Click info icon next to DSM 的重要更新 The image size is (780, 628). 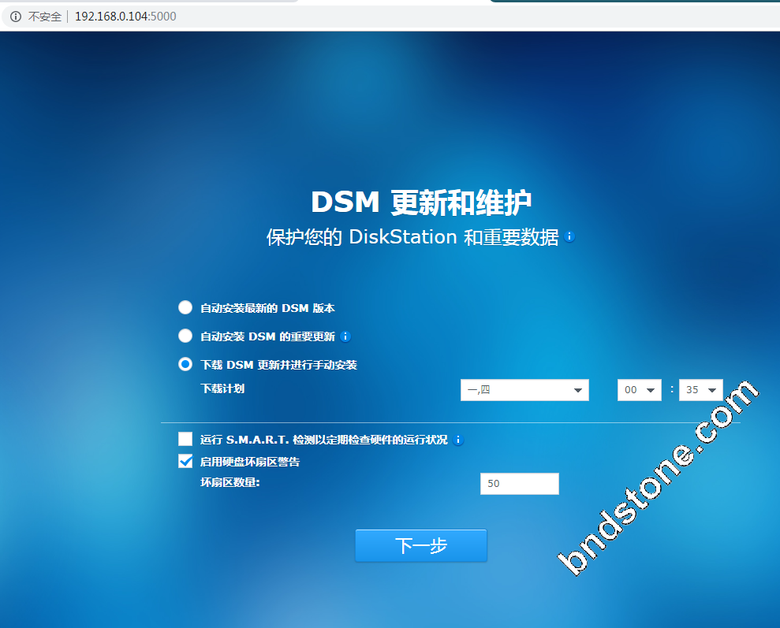pos(345,337)
